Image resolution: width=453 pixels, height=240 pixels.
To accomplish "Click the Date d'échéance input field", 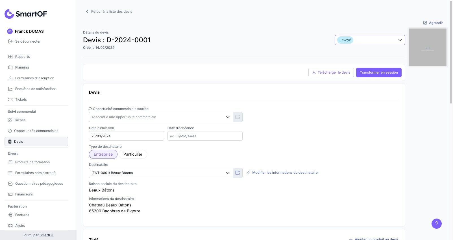I will point(205,136).
